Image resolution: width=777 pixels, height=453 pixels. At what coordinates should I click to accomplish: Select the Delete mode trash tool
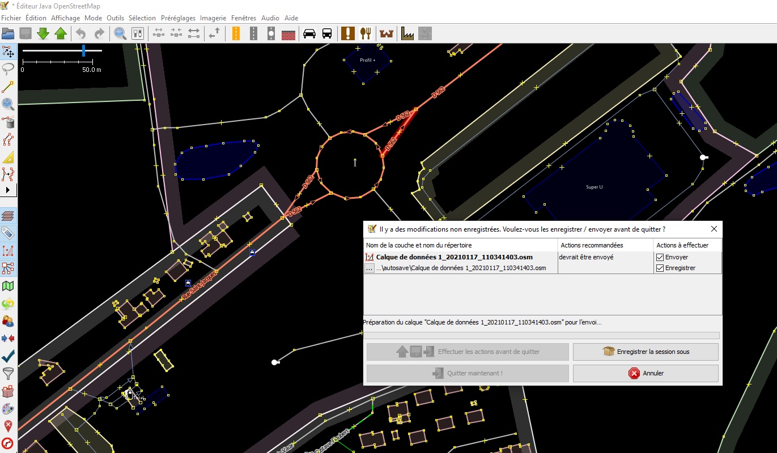coord(8,122)
